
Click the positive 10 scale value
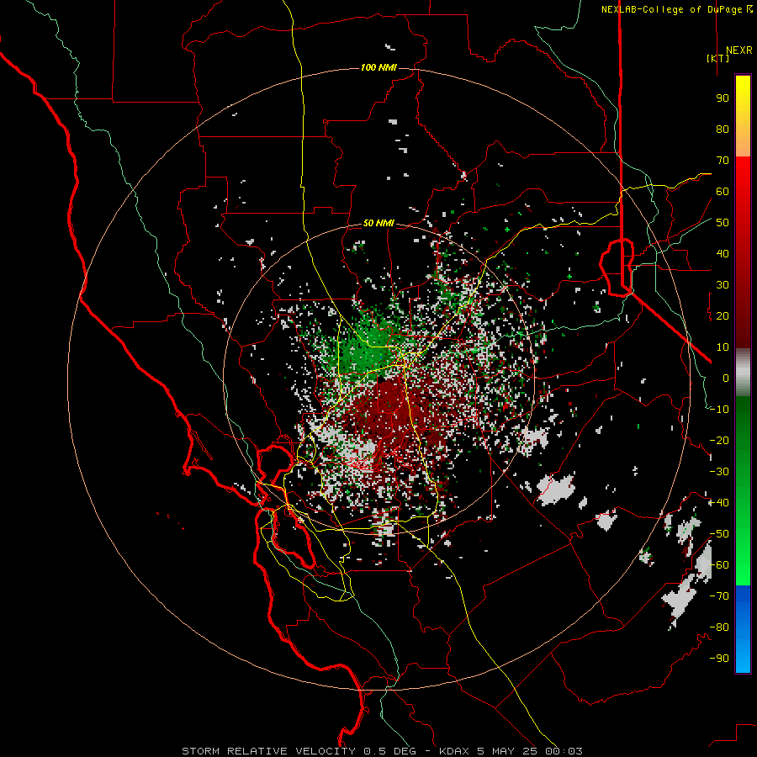point(723,347)
